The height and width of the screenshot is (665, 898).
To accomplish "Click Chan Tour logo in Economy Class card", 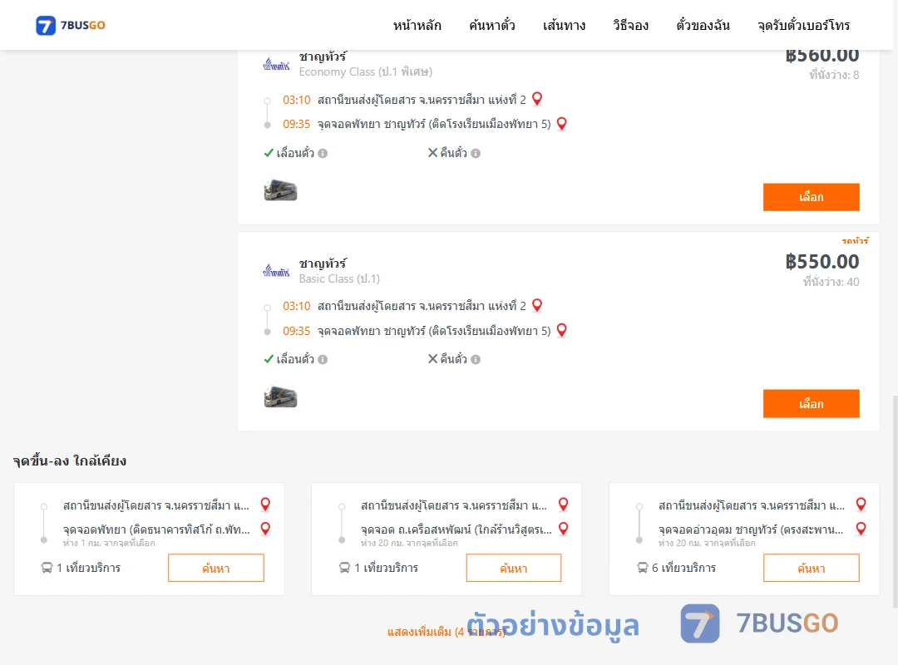I will [x=277, y=65].
